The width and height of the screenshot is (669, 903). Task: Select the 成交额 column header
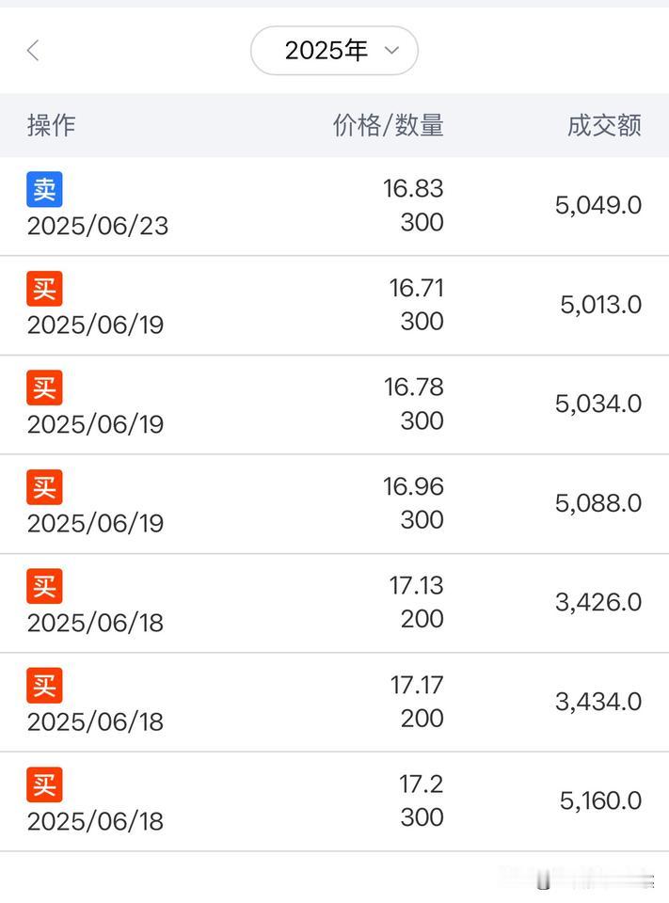(x=604, y=125)
